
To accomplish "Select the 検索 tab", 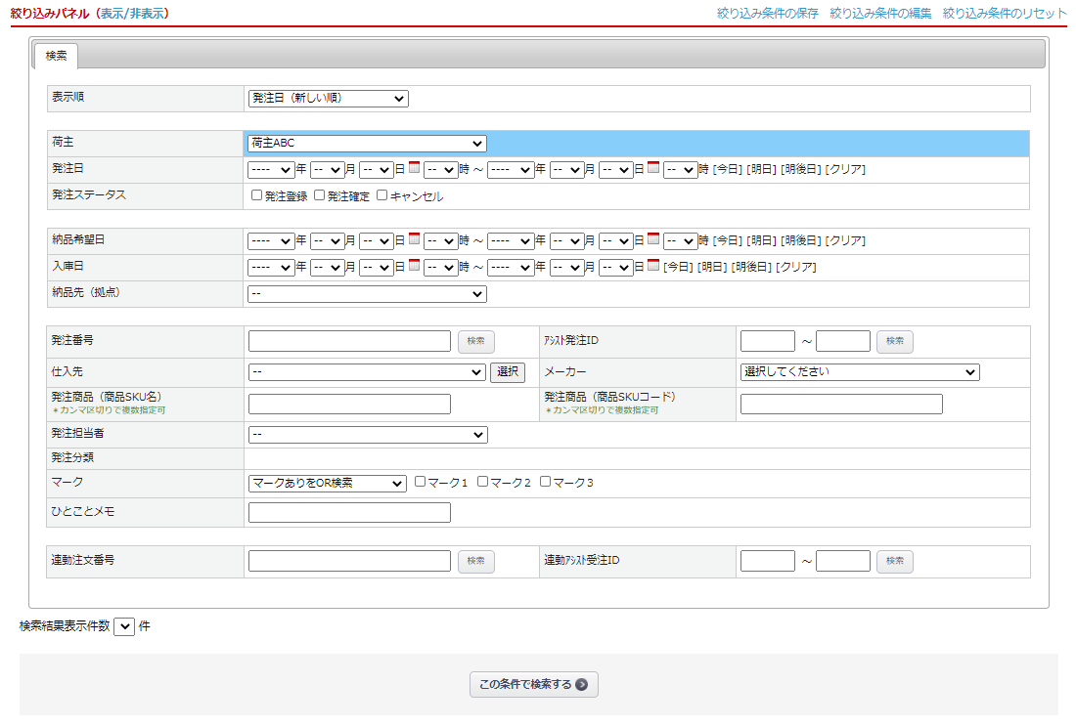I will (56, 57).
